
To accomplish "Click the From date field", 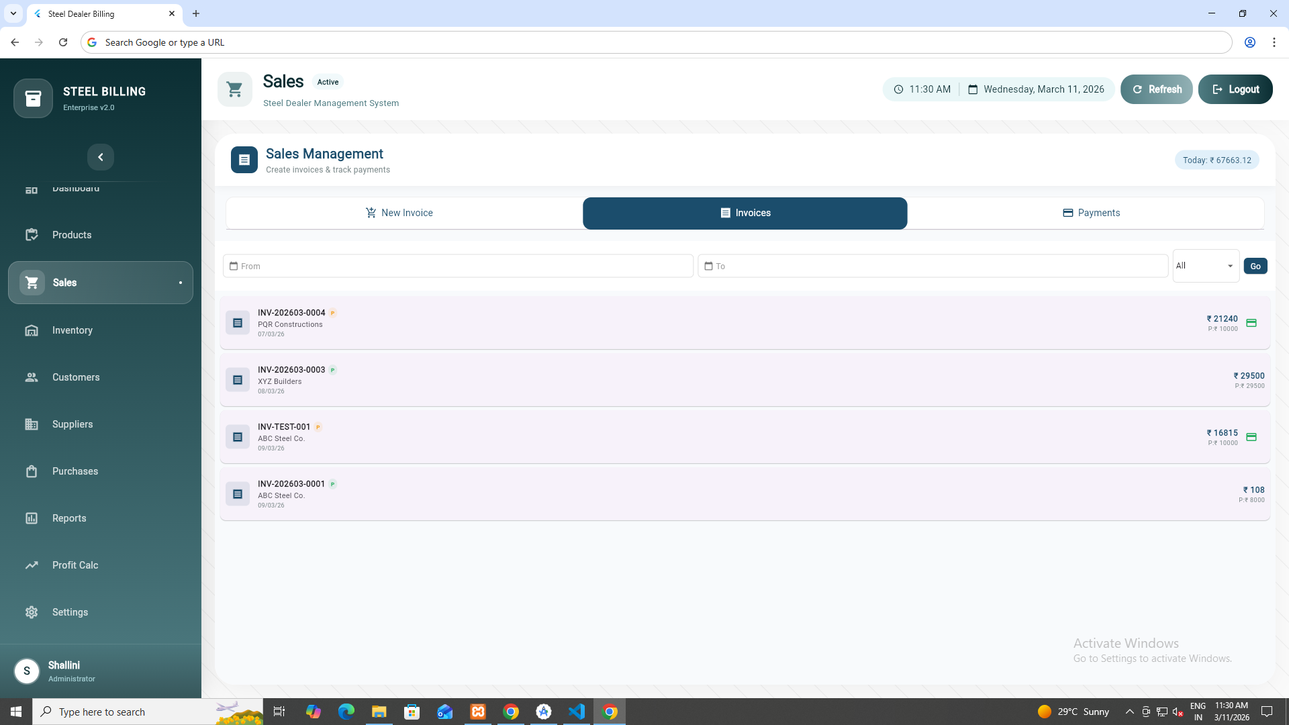I will pos(458,267).
